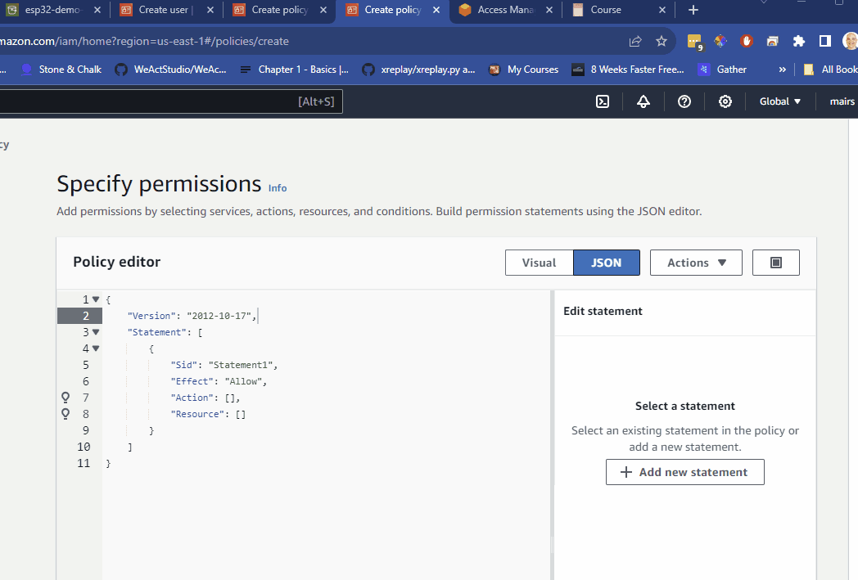Open AWS console settings gear
Image resolution: width=858 pixels, height=580 pixels.
click(x=725, y=101)
